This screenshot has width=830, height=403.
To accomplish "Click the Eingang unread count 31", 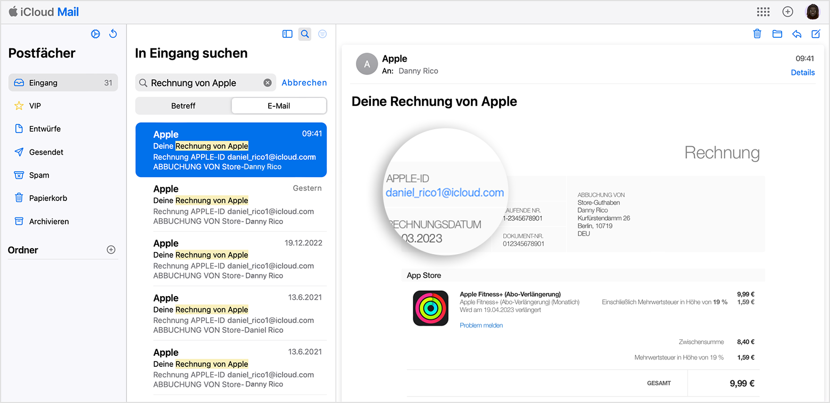I will click(108, 83).
